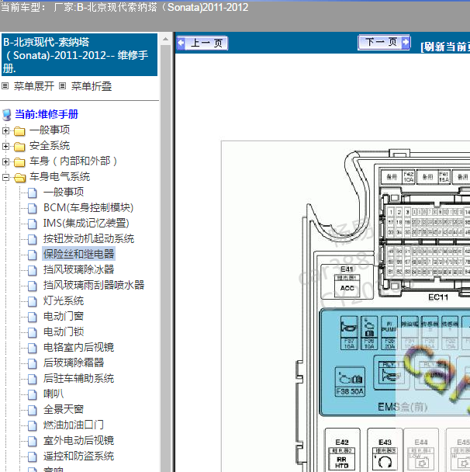Open 挡风玻璃除冰器 page
Screen dimensions: 470x472
click(x=78, y=269)
